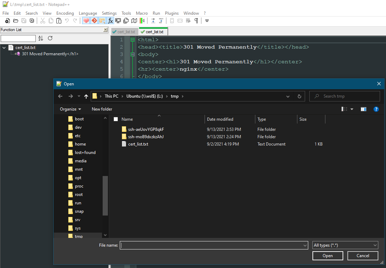Sort the Function List alphabetically

coord(41,38)
